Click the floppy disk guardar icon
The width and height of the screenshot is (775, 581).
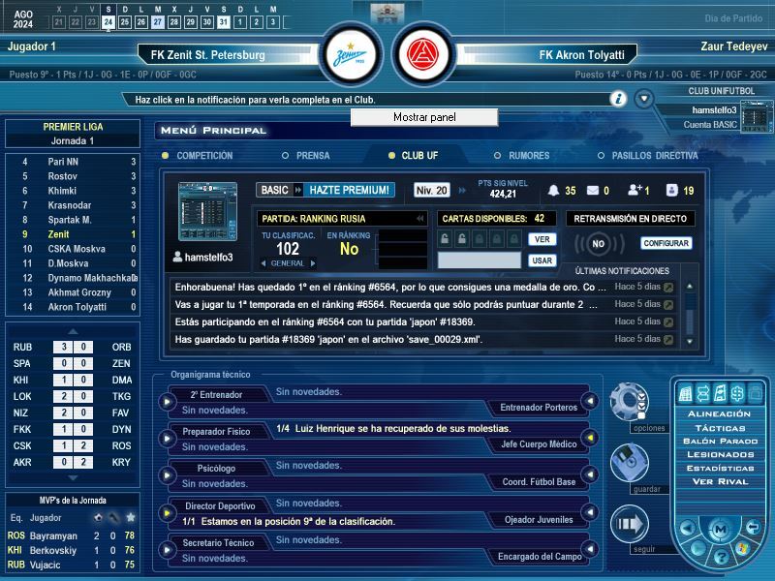pyautogui.click(x=628, y=463)
